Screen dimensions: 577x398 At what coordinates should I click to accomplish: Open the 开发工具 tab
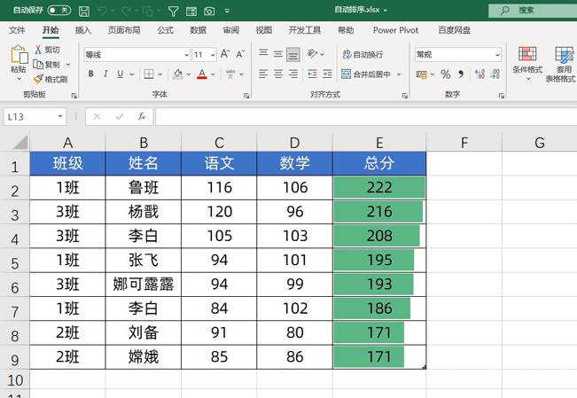305,30
